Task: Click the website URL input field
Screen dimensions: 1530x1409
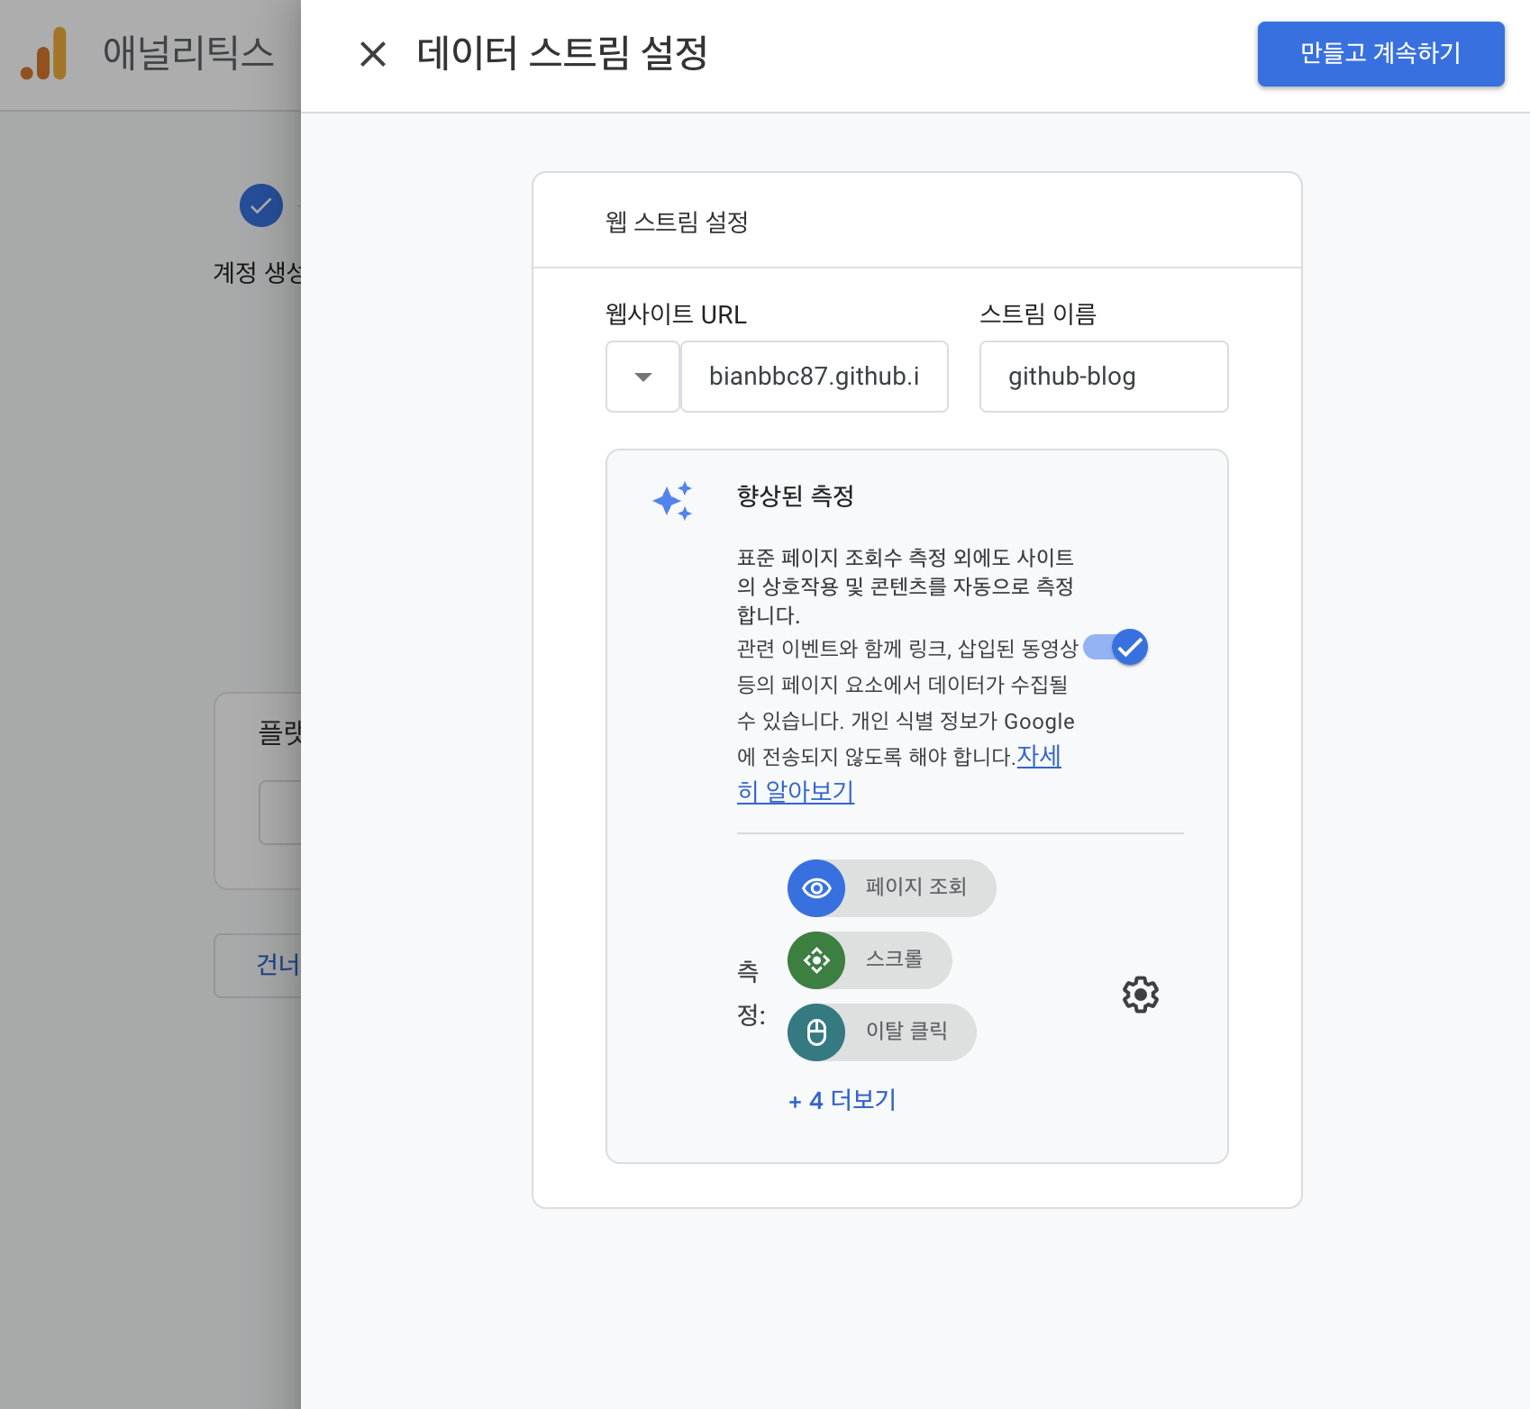Action: tap(814, 377)
